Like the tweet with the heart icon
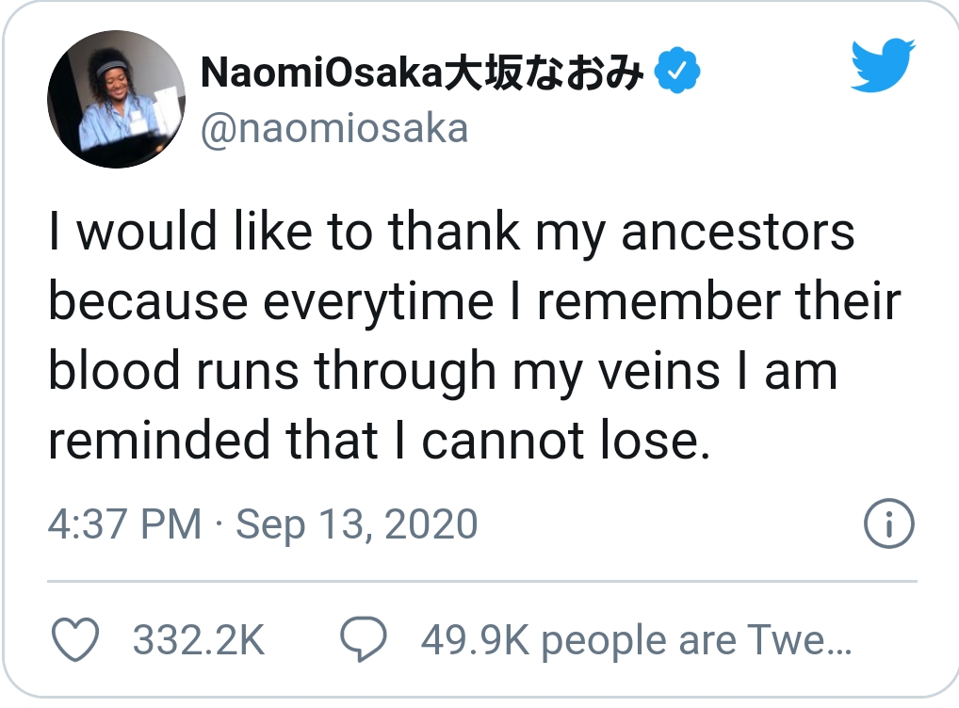This screenshot has height=708, width=959. [x=74, y=641]
